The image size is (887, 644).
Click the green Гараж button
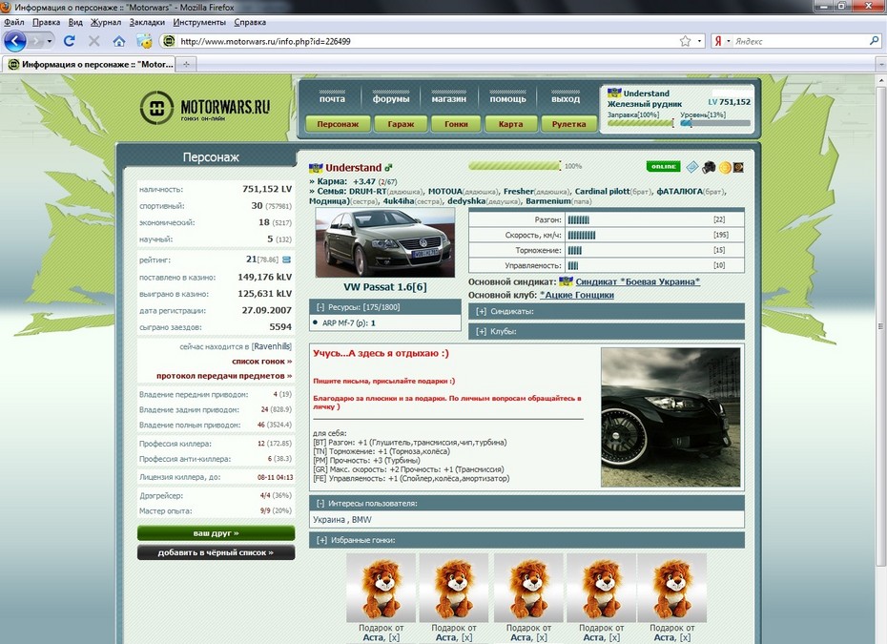401,124
